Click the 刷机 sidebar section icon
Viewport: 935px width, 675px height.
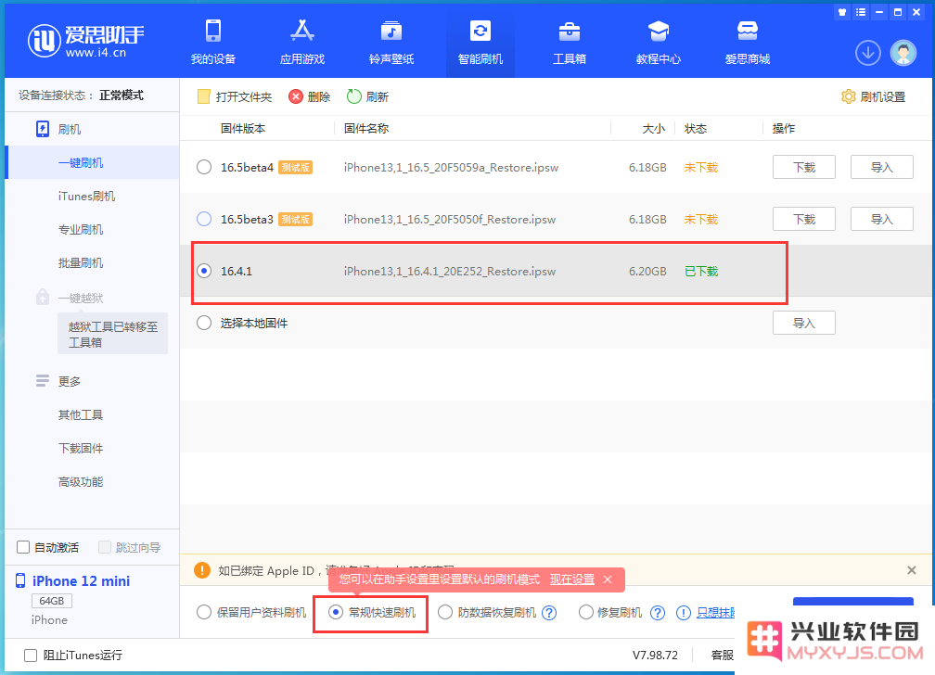pos(43,130)
